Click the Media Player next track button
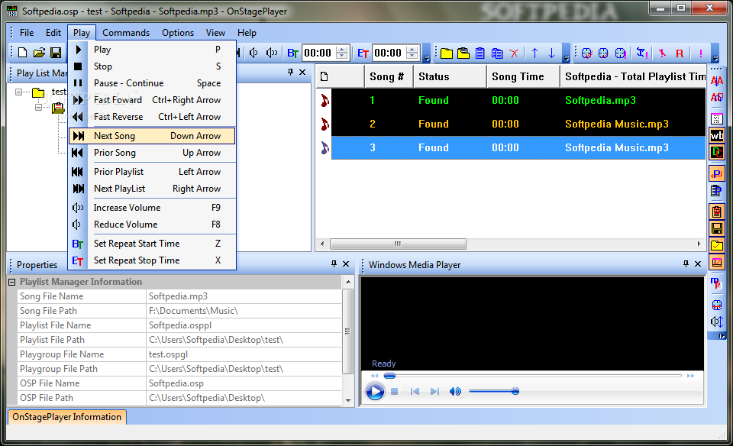This screenshot has height=446, width=733. pyautogui.click(x=434, y=391)
